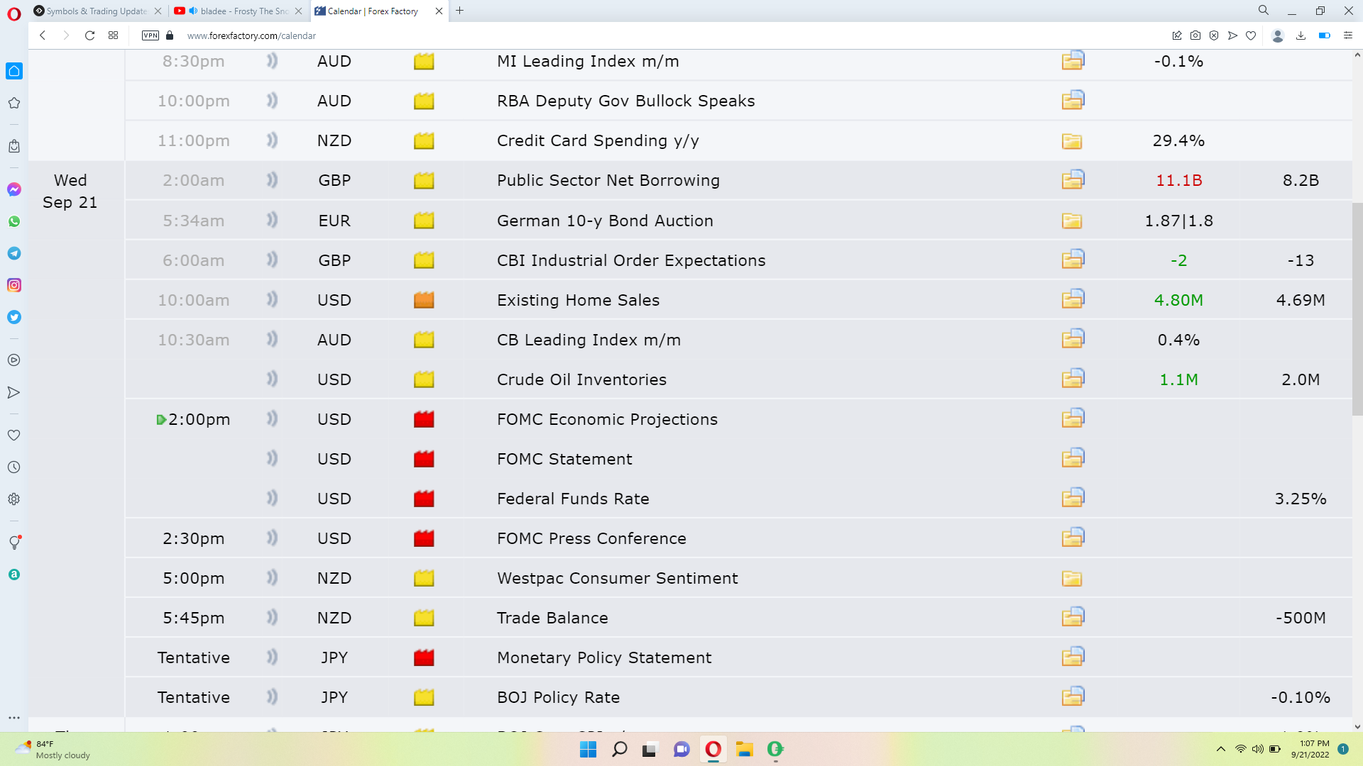Expand hidden system tray icons chevron

tap(1220, 749)
